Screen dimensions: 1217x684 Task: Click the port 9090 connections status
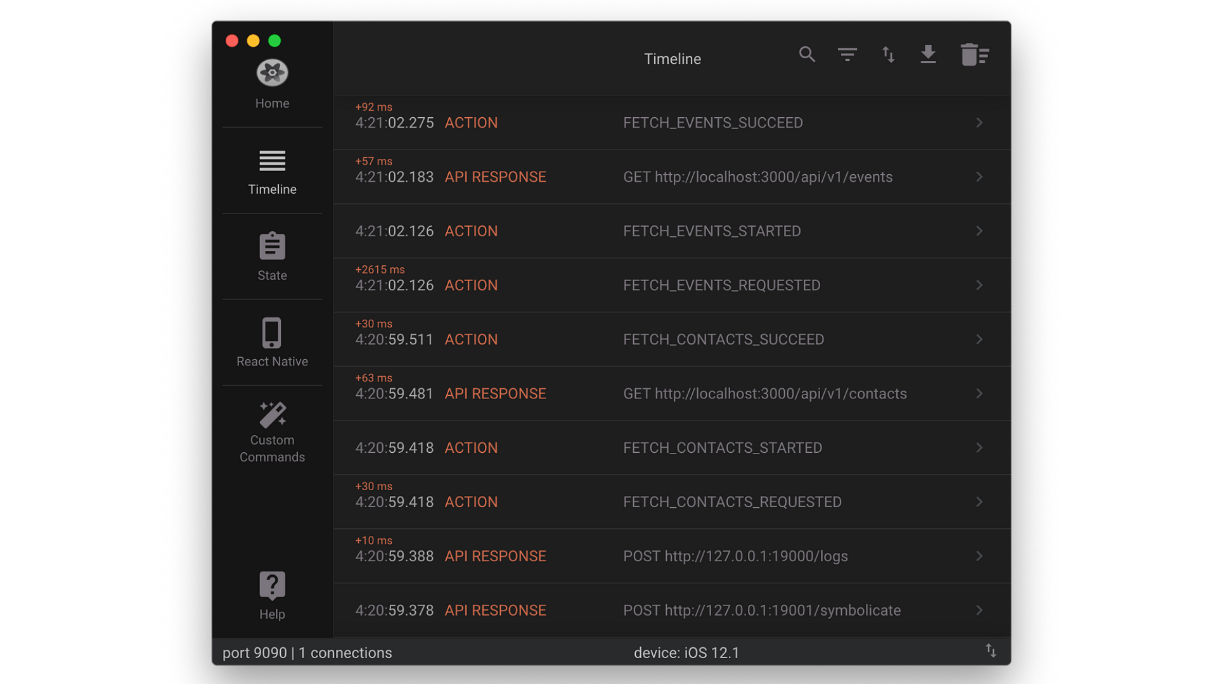(x=307, y=652)
